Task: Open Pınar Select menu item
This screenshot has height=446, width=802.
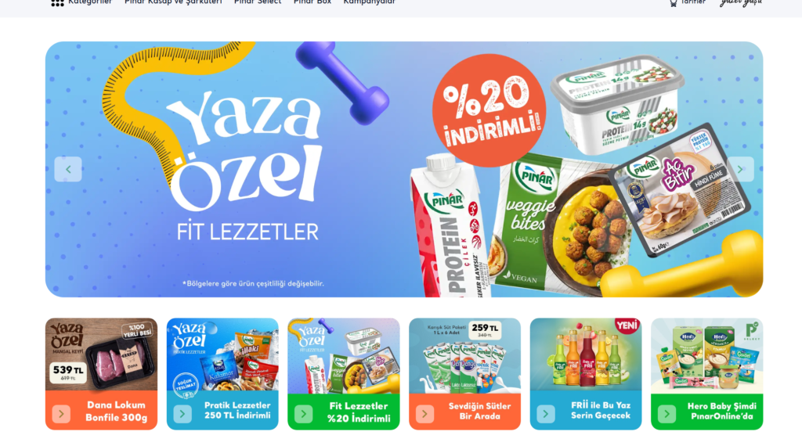Action: (x=258, y=2)
